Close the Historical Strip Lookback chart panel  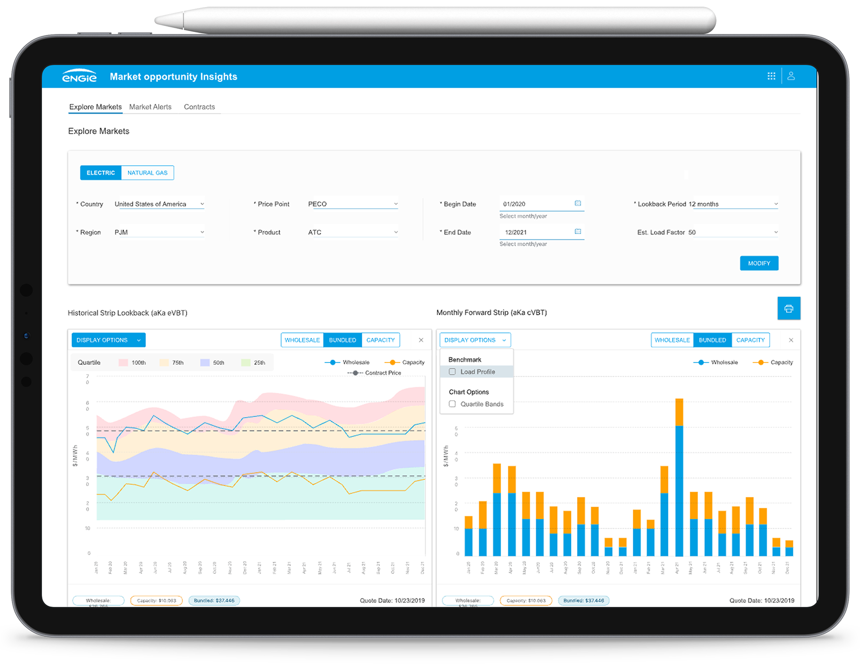tap(421, 340)
